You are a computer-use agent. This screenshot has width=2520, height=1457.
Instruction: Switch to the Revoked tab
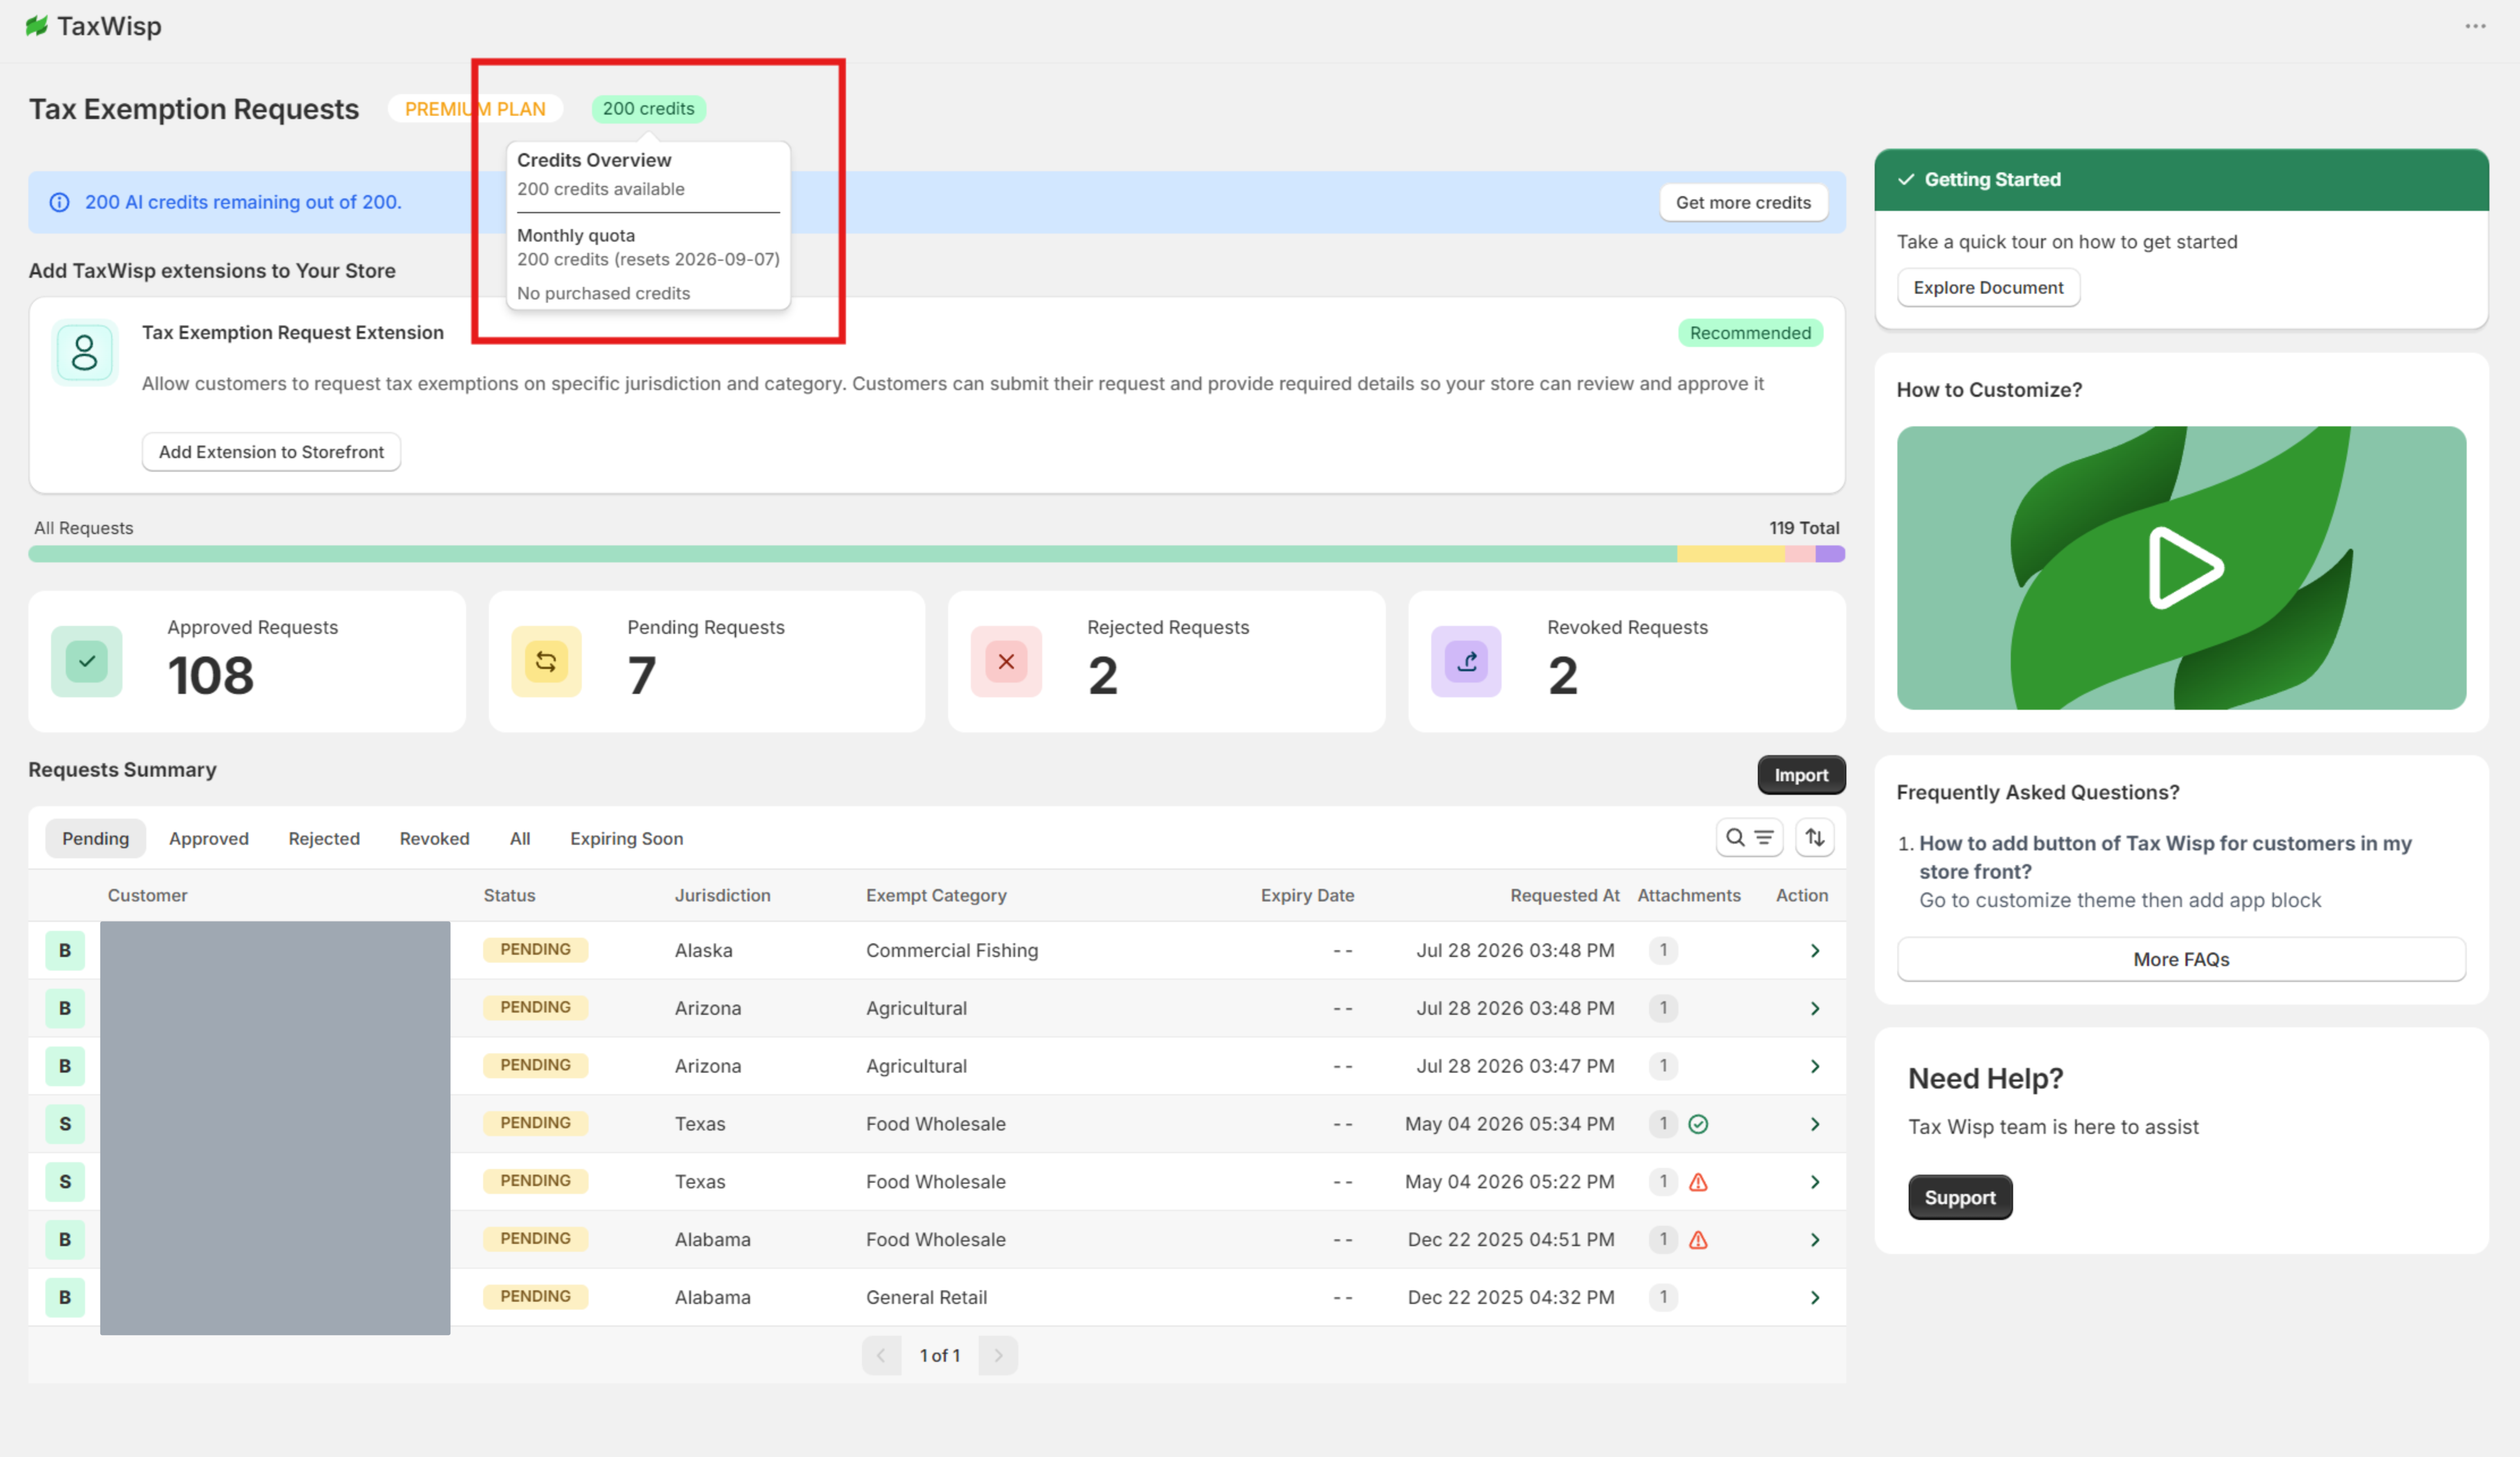pyautogui.click(x=434, y=838)
